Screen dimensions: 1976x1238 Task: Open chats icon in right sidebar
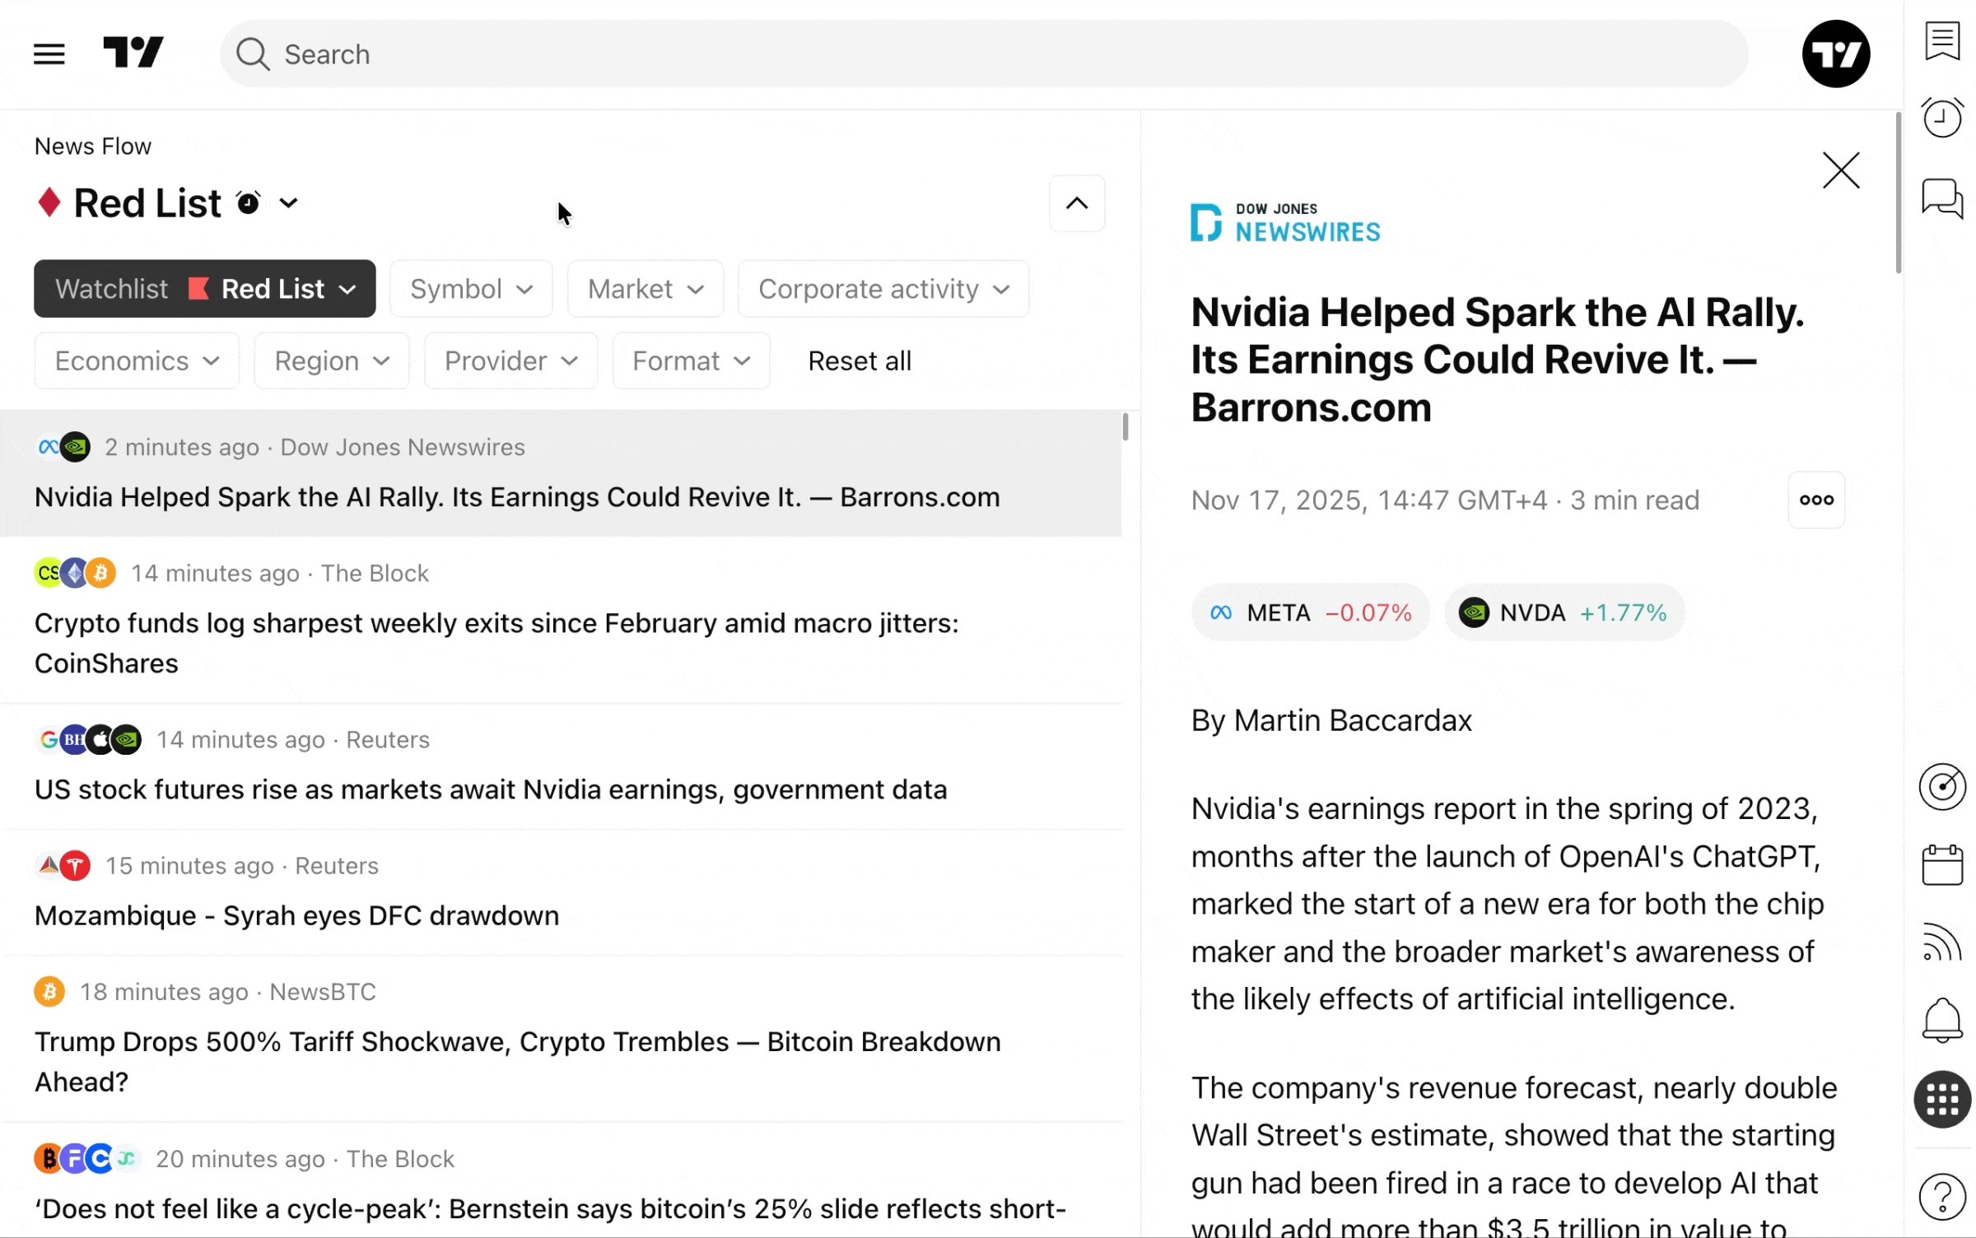tap(1942, 198)
